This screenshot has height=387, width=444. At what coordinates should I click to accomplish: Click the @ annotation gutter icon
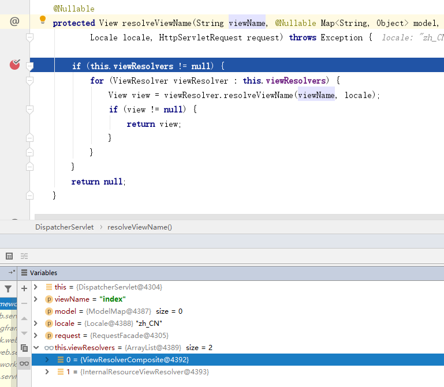point(14,22)
